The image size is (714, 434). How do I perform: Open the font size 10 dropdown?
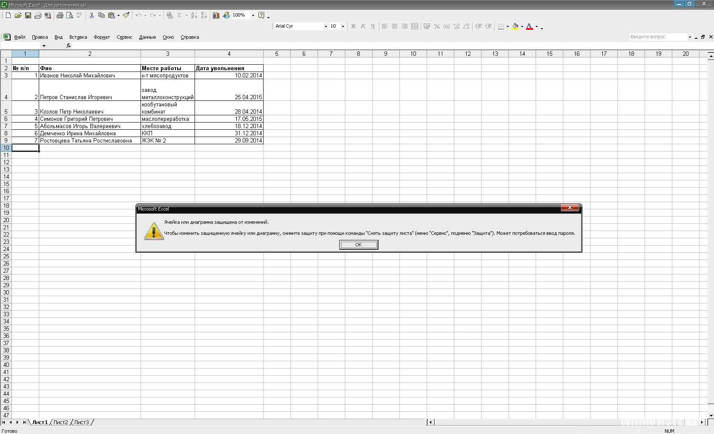343,26
